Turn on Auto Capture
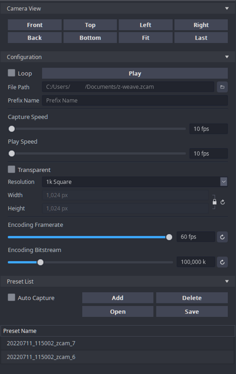Image resolution: width=236 pixels, height=374 pixels. [x=11, y=297]
